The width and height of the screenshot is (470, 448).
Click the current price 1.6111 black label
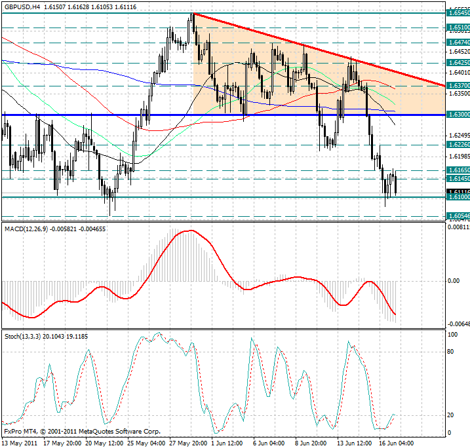(458, 191)
